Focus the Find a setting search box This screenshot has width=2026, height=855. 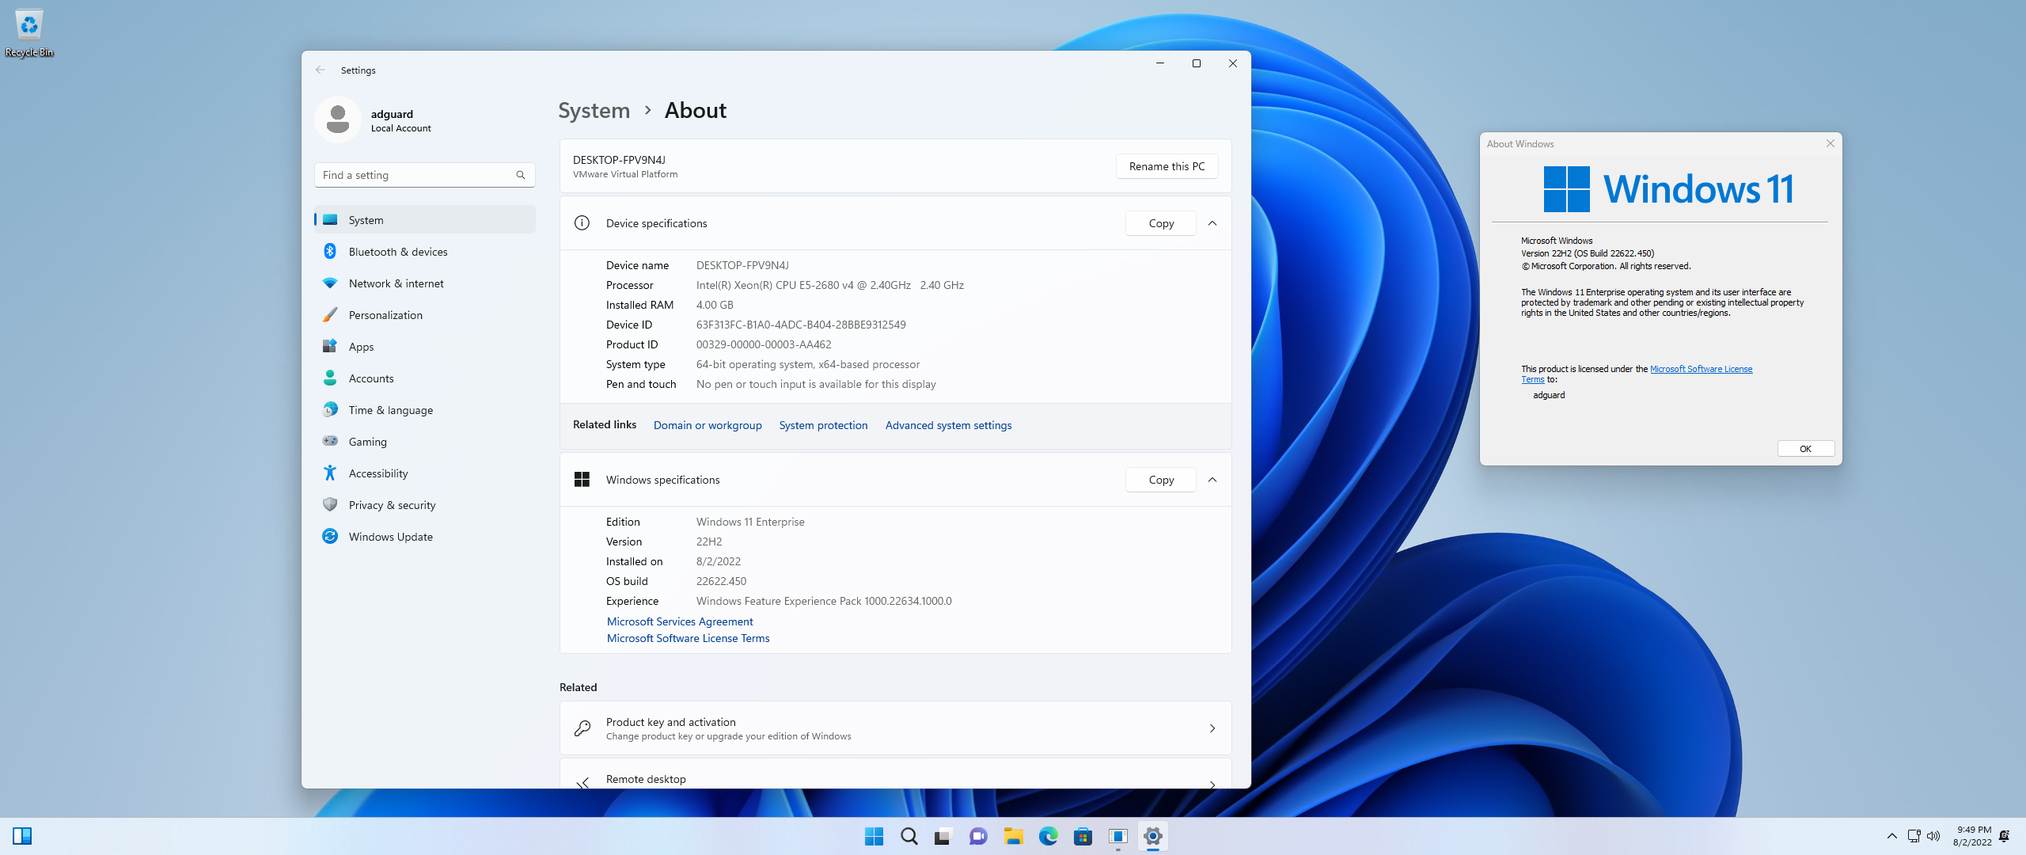click(425, 175)
